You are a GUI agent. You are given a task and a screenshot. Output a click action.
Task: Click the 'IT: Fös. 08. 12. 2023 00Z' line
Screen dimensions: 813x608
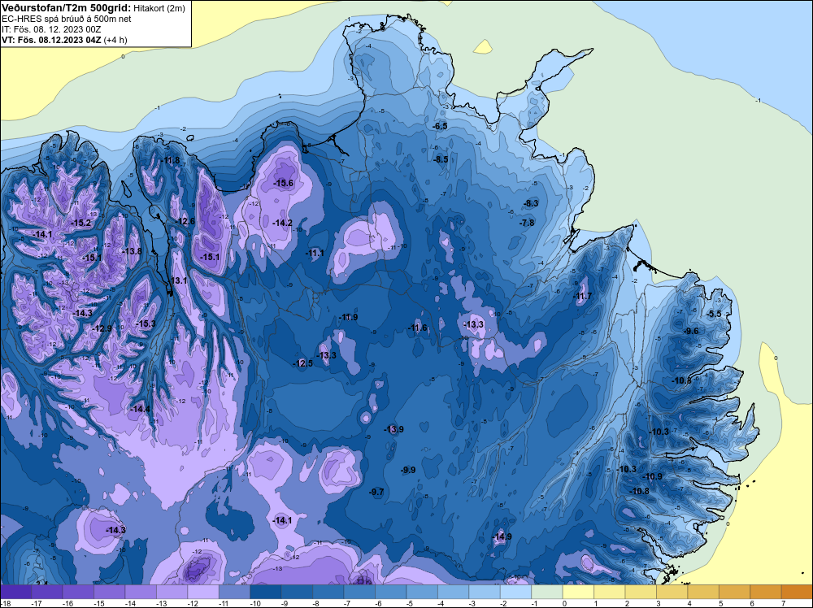click(52, 29)
